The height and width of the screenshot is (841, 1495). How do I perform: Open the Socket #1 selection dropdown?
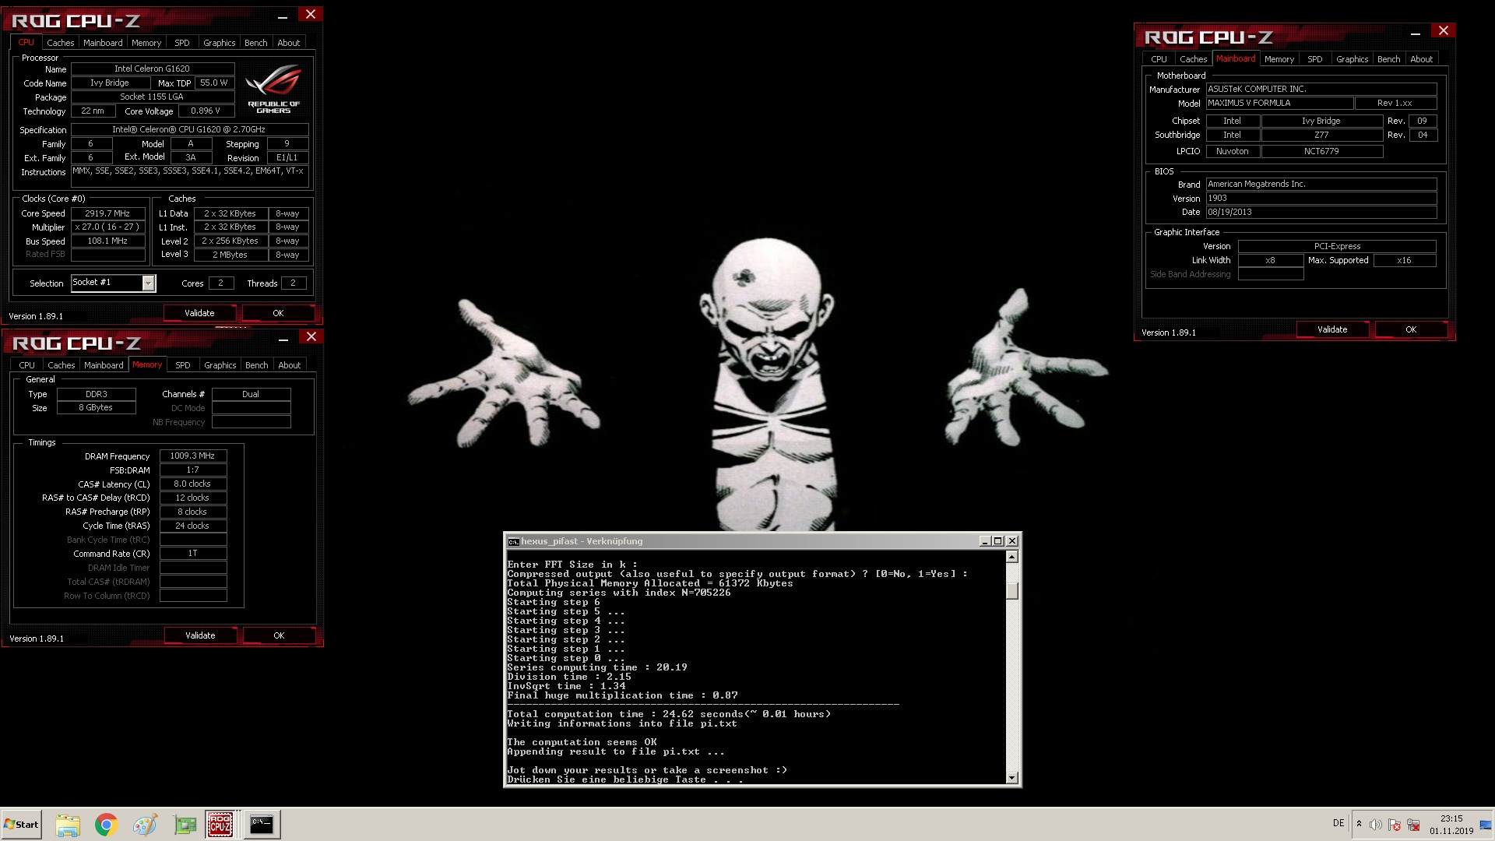(x=114, y=283)
